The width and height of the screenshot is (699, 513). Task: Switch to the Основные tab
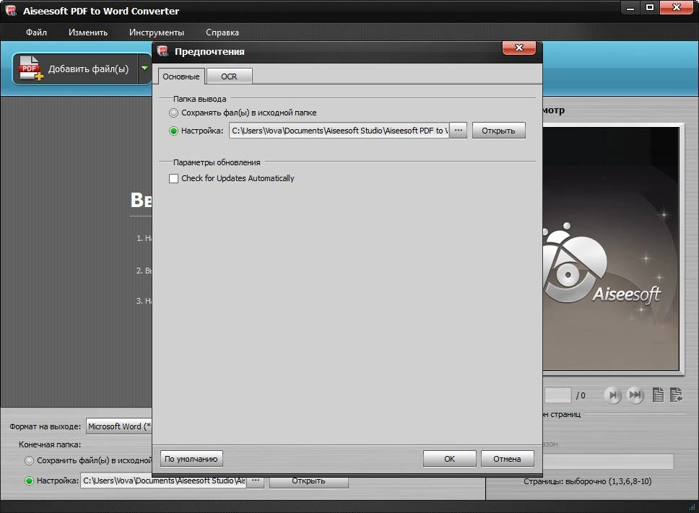coord(181,76)
